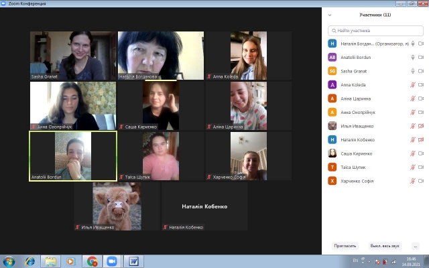Click camera icon next to Anna Koleda
The image size is (429, 268).
tap(421, 85)
